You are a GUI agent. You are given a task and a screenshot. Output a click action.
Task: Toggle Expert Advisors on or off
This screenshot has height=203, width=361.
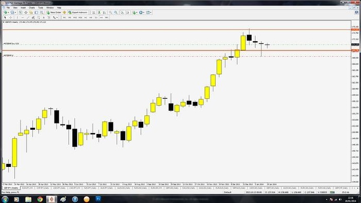(78, 13)
